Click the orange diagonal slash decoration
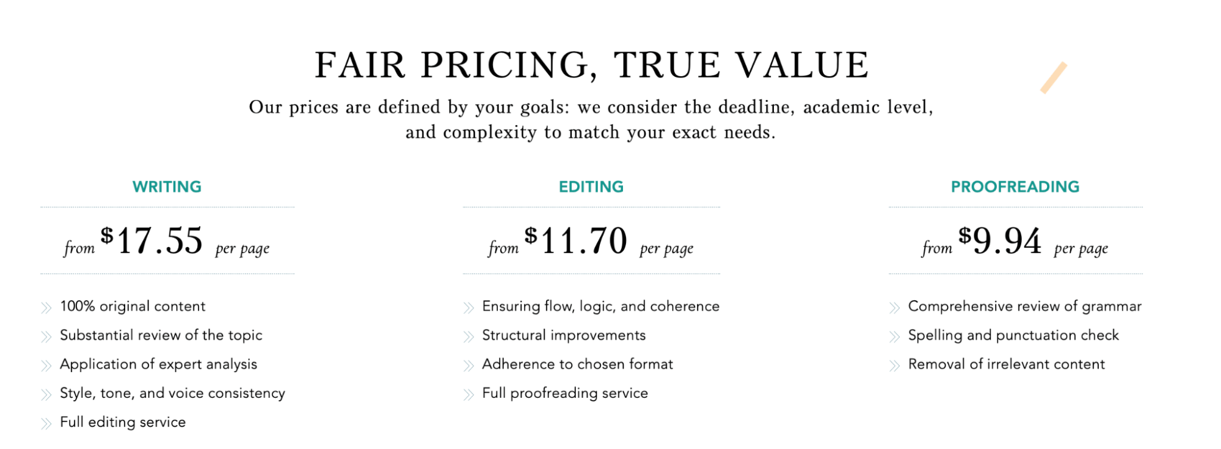This screenshot has height=449, width=1221. 1054,77
